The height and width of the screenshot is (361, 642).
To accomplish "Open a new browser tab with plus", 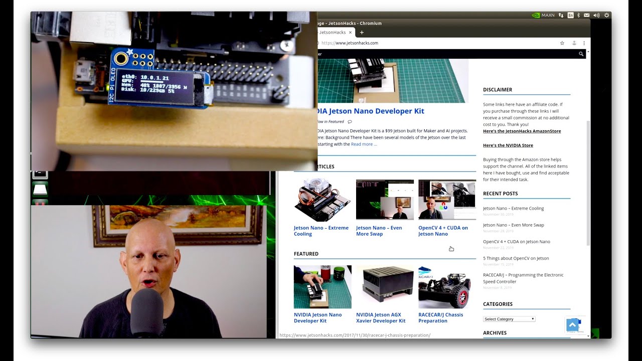I will click(x=362, y=33).
